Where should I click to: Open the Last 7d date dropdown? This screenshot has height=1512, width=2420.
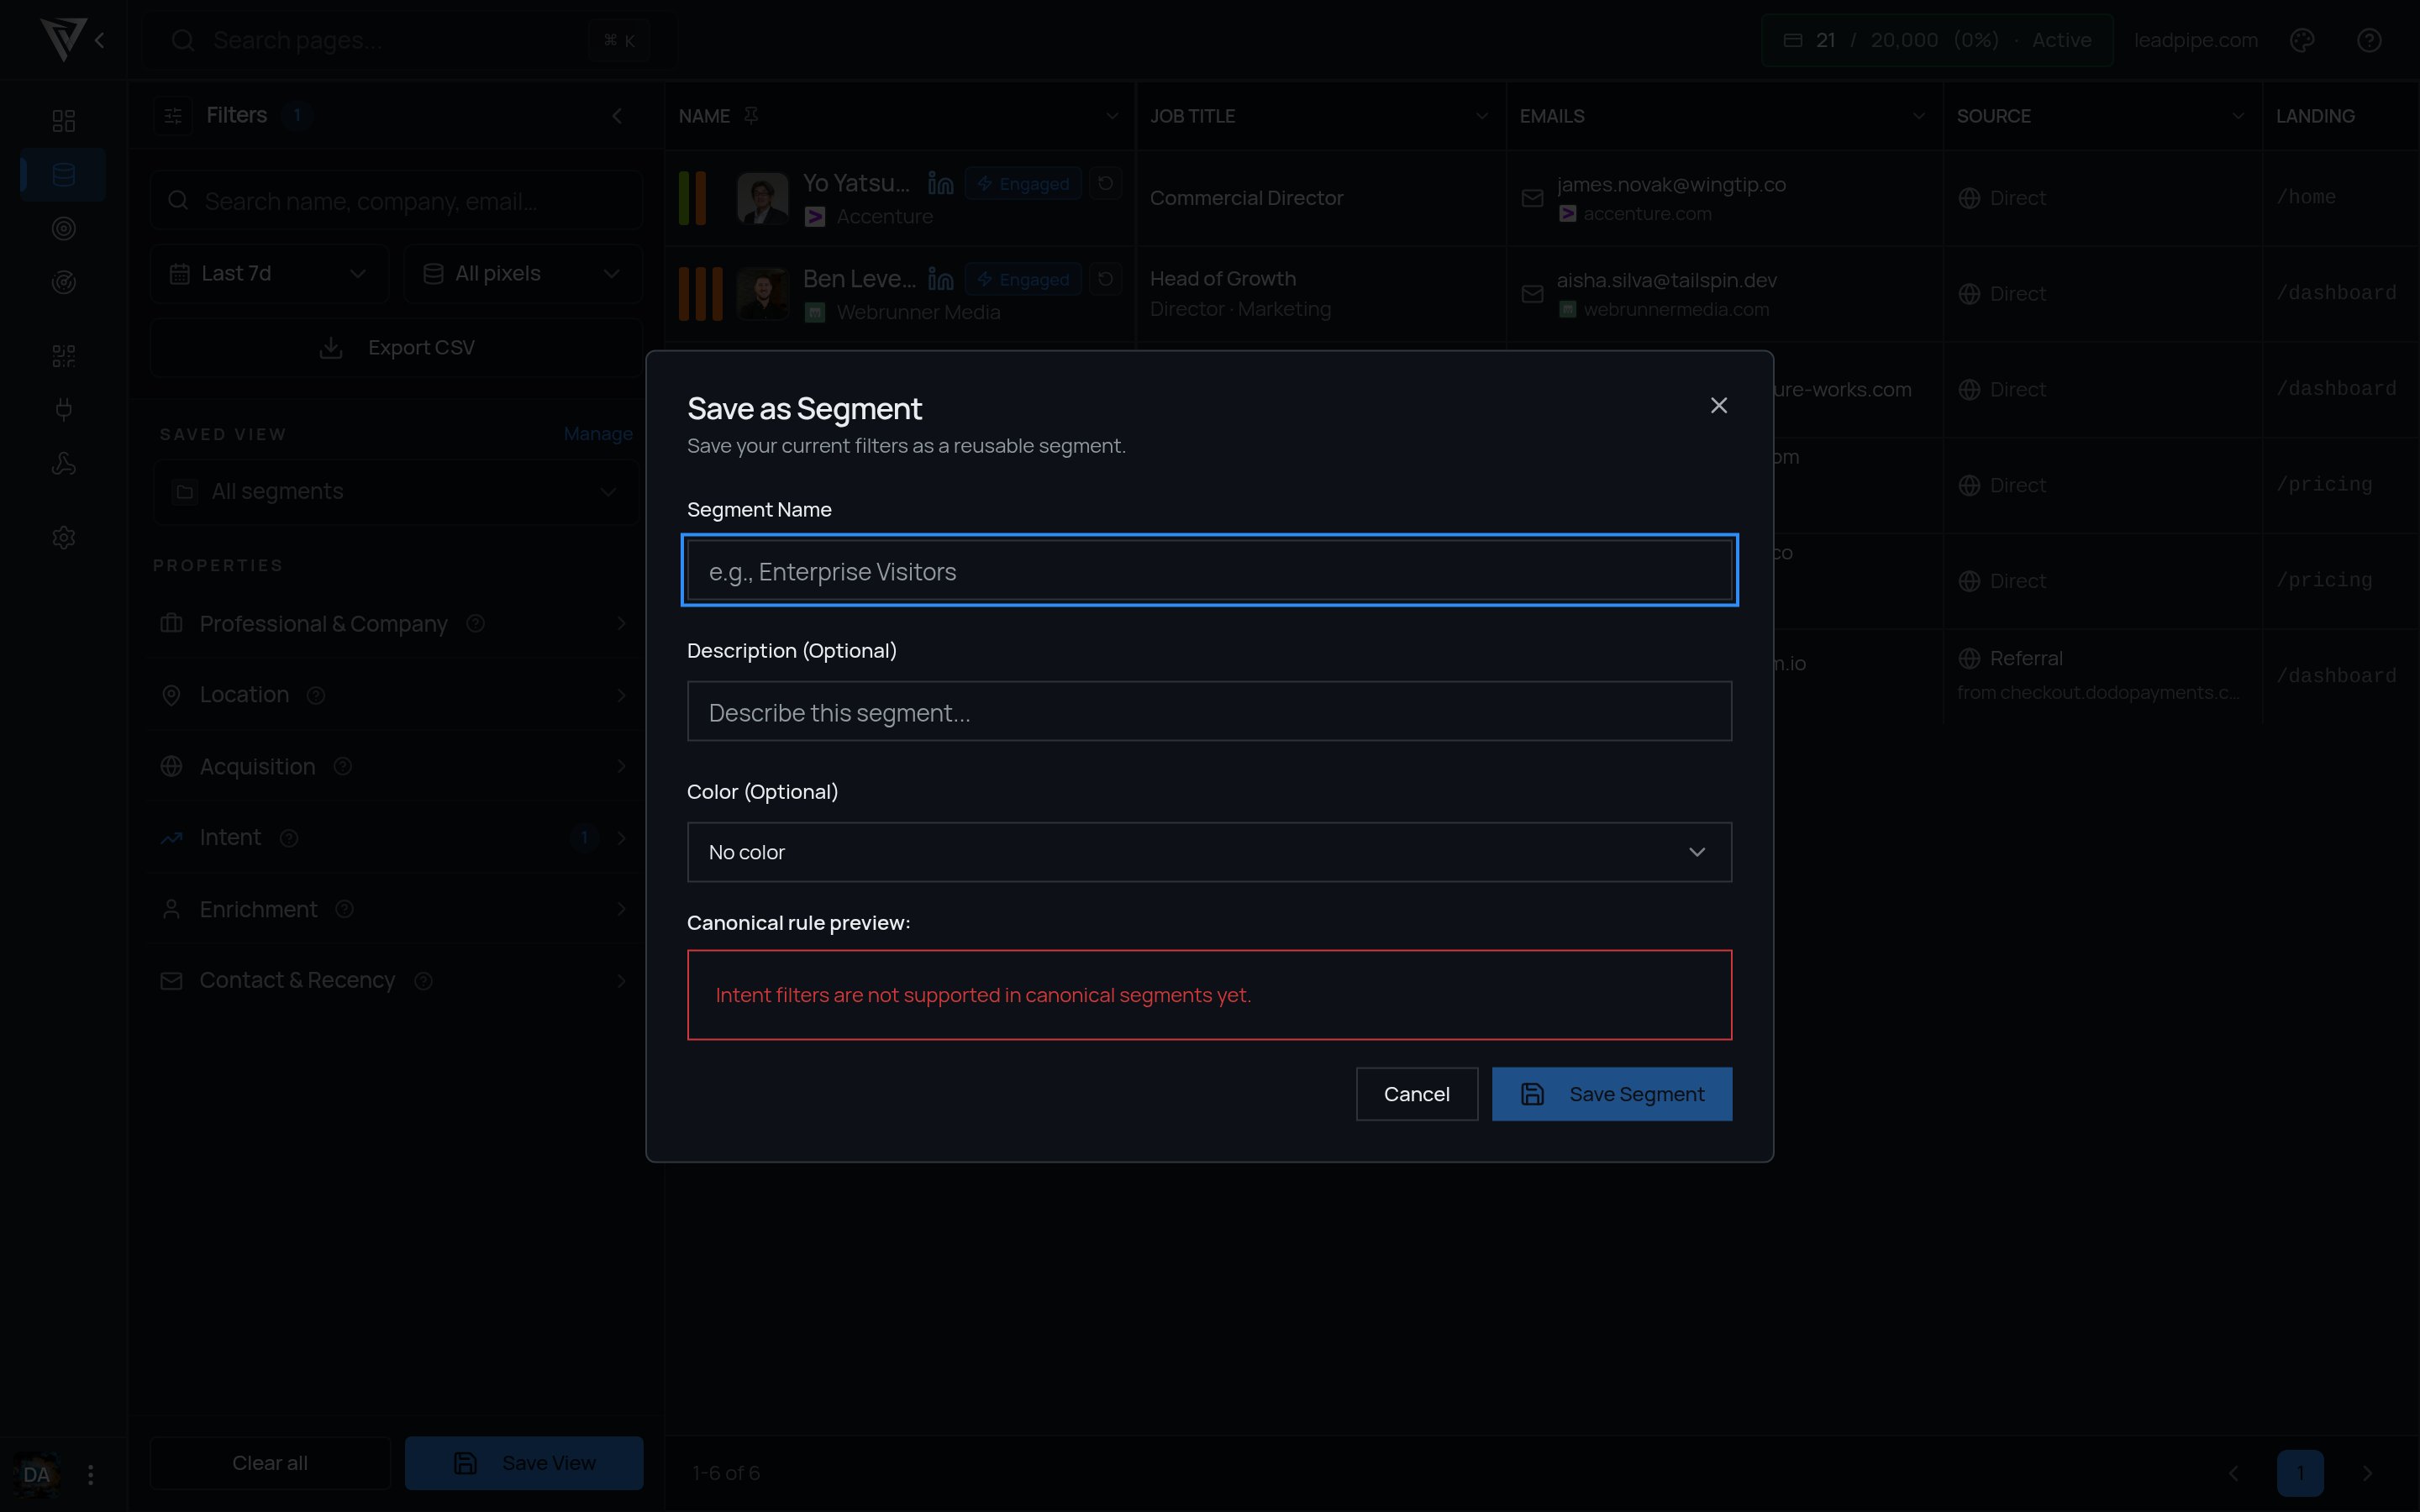pyautogui.click(x=269, y=273)
